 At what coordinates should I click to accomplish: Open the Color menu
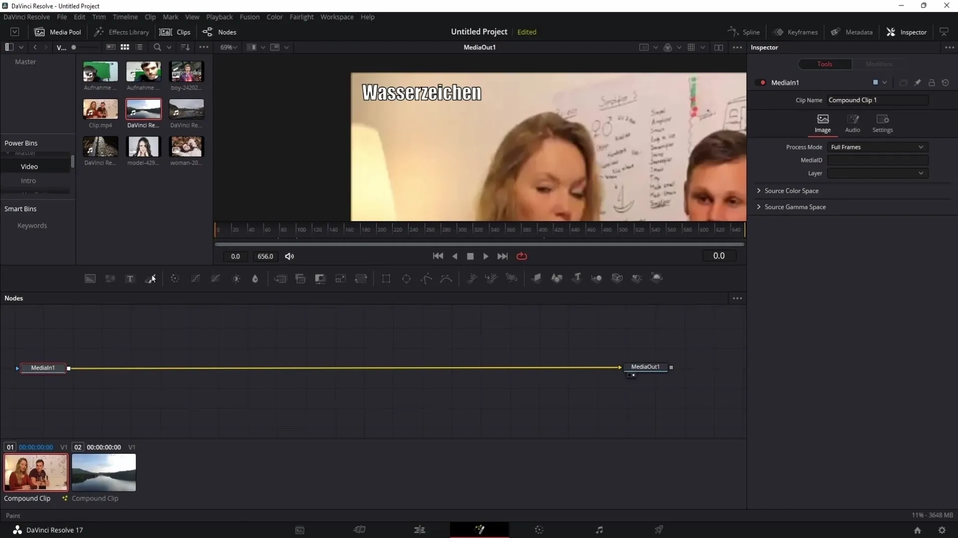pyautogui.click(x=274, y=16)
